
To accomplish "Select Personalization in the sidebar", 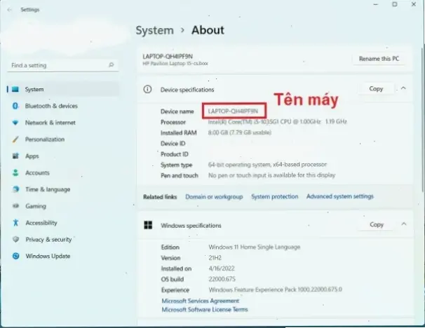I will [x=62, y=139].
